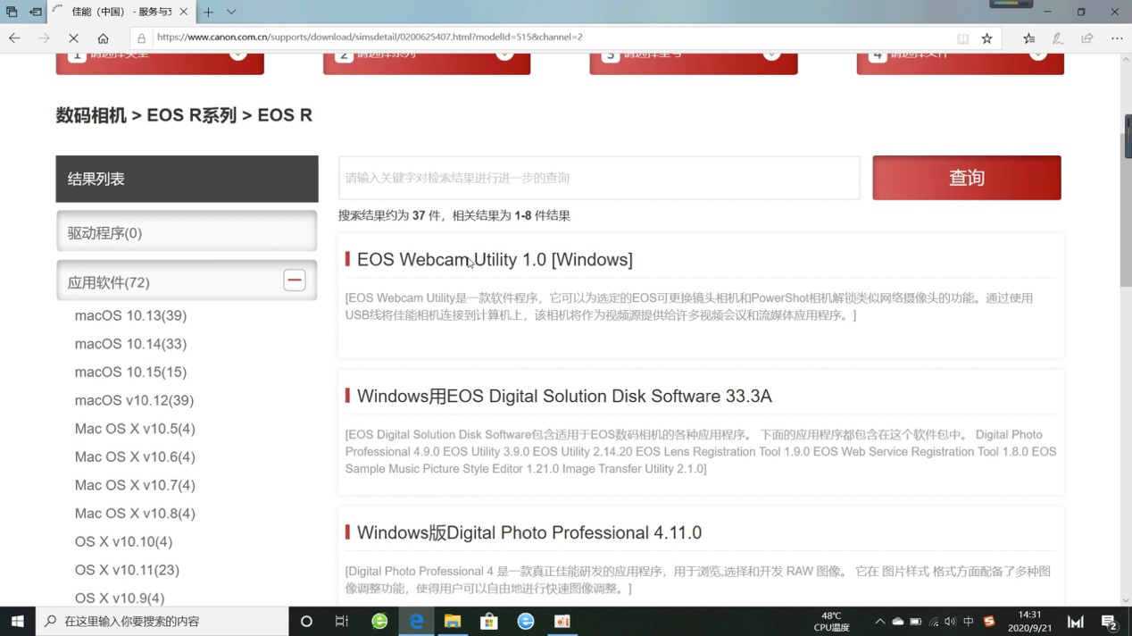Click the Reading view book icon
Image resolution: width=1132 pixels, height=636 pixels.
[x=962, y=38]
